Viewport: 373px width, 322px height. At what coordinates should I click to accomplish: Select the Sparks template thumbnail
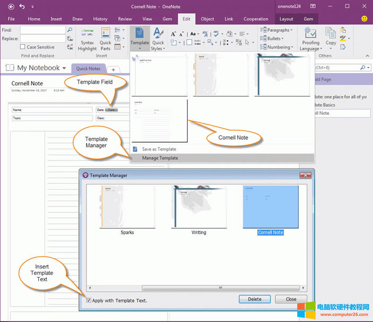click(x=127, y=208)
